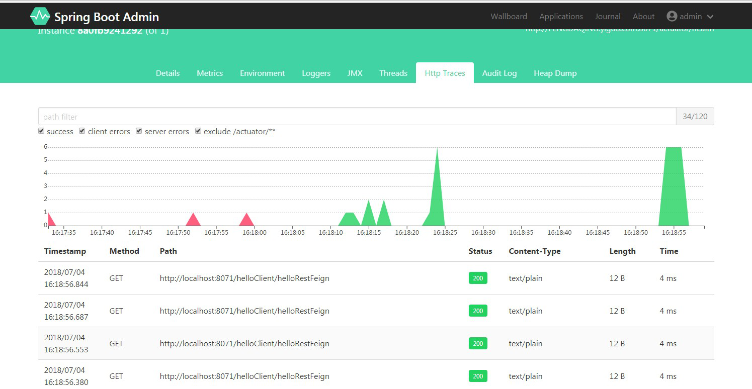
Task: Click the Spring Boot Admin title text
Action: pos(107,17)
